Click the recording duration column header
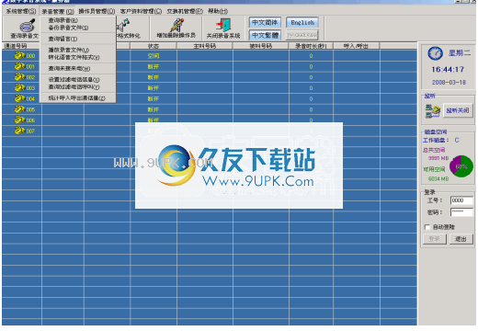This screenshot has height=331, width=478. pyautogui.click(x=311, y=46)
